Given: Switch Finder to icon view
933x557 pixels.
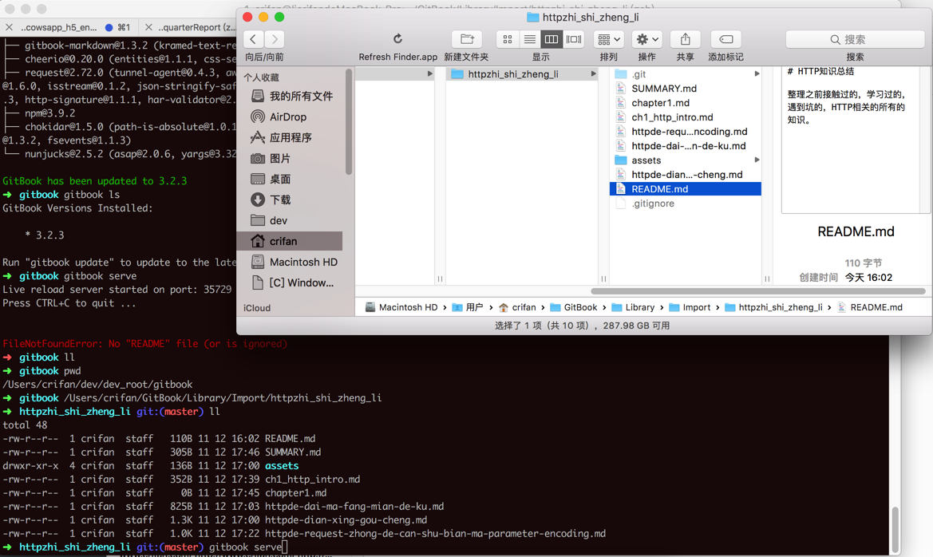Looking at the screenshot, I should (508, 39).
